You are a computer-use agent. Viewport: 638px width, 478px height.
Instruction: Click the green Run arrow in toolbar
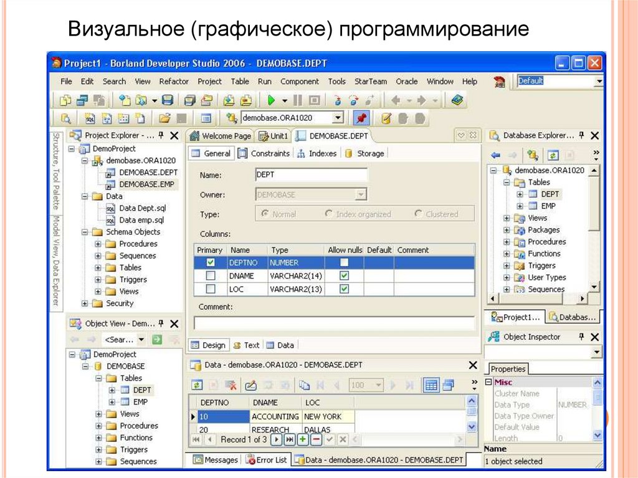(x=271, y=100)
